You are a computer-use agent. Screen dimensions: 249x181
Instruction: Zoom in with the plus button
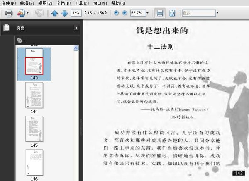click(x=124, y=13)
